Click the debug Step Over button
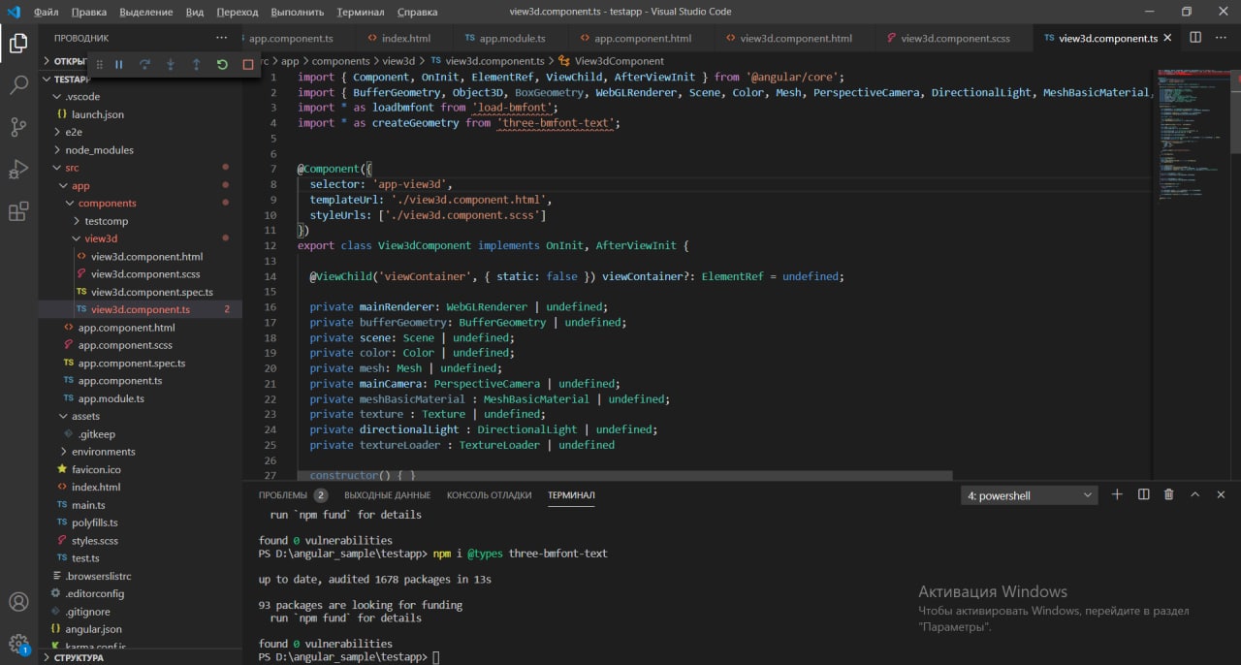1241x665 pixels. (144, 64)
